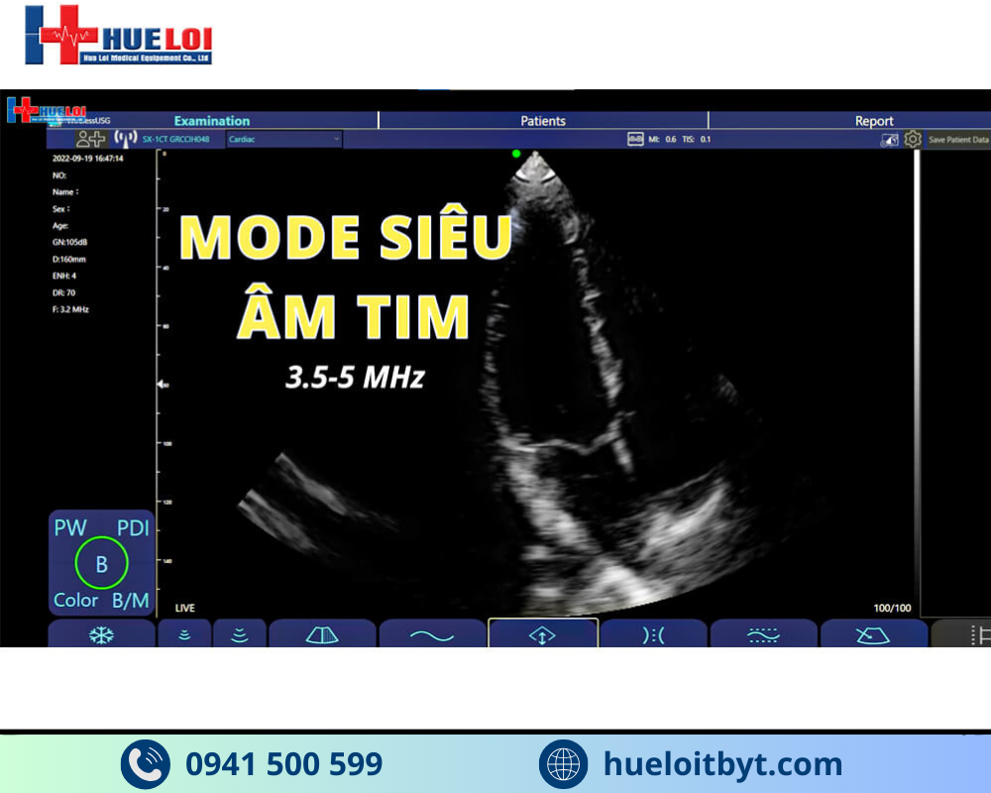Switch to the Patients tab
The image size is (991, 793).
tap(543, 121)
